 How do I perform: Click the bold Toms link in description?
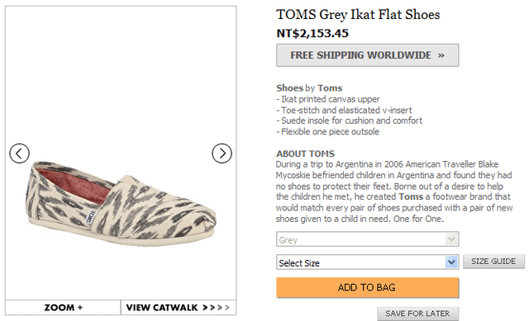[411, 196]
